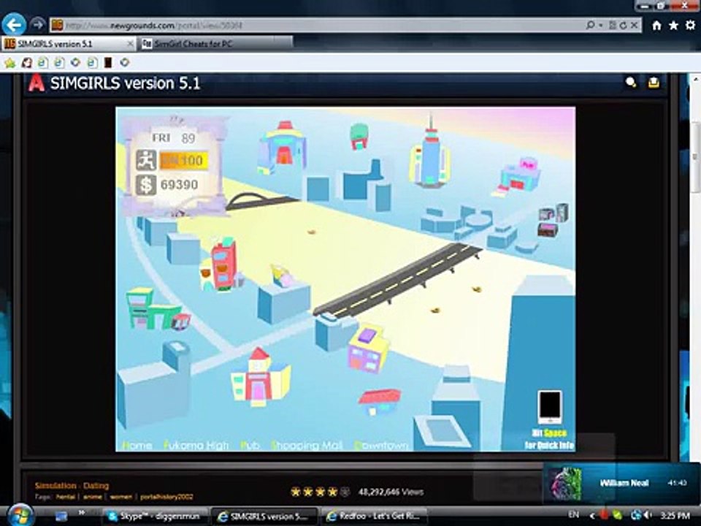Open browser Tools gear icon

coord(691,25)
